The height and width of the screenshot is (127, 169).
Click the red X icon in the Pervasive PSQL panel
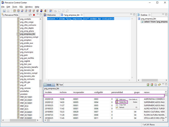coord(34,15)
